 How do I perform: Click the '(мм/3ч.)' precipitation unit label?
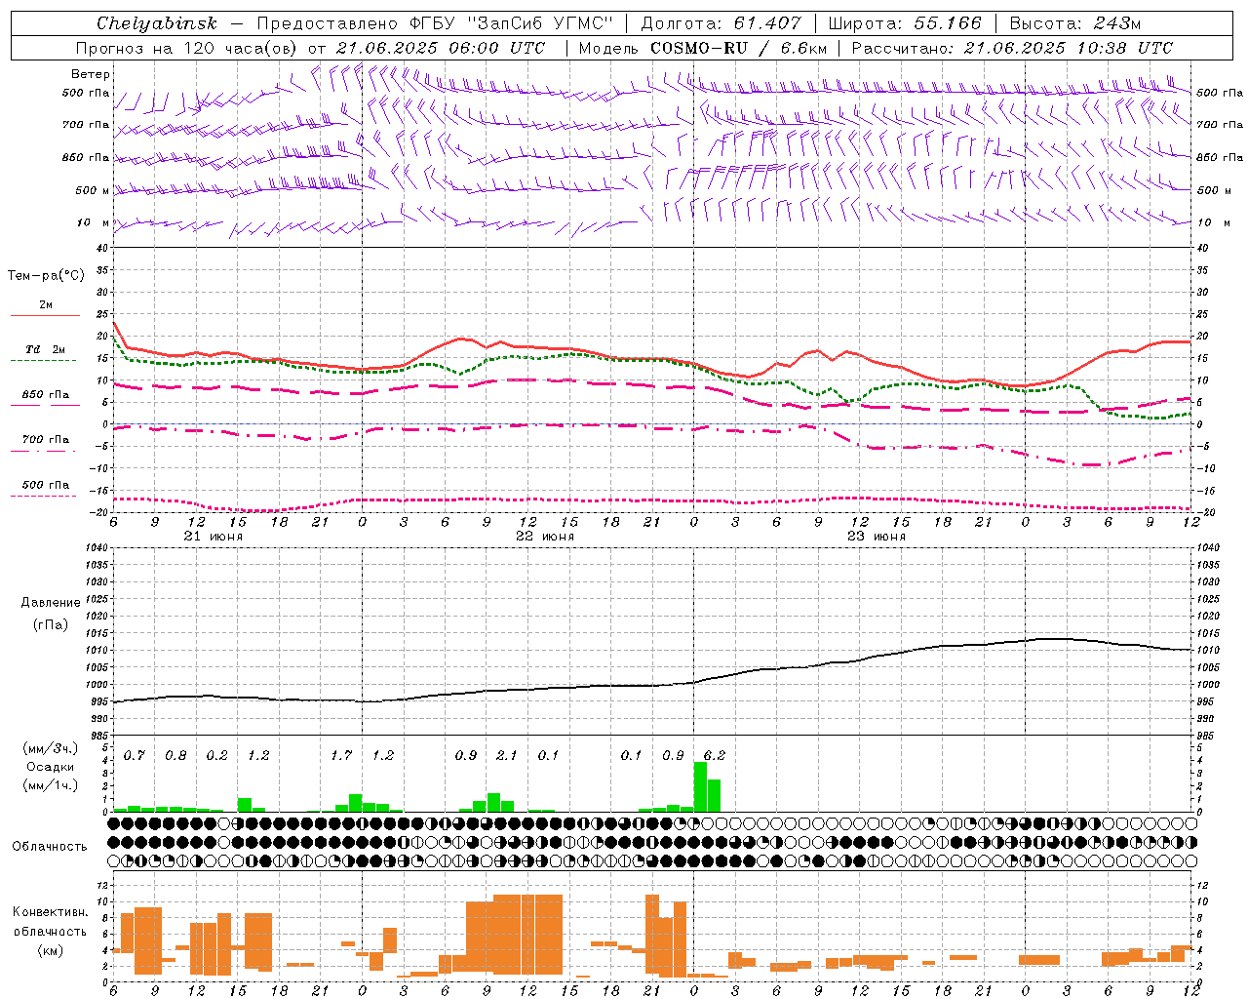pos(51,748)
